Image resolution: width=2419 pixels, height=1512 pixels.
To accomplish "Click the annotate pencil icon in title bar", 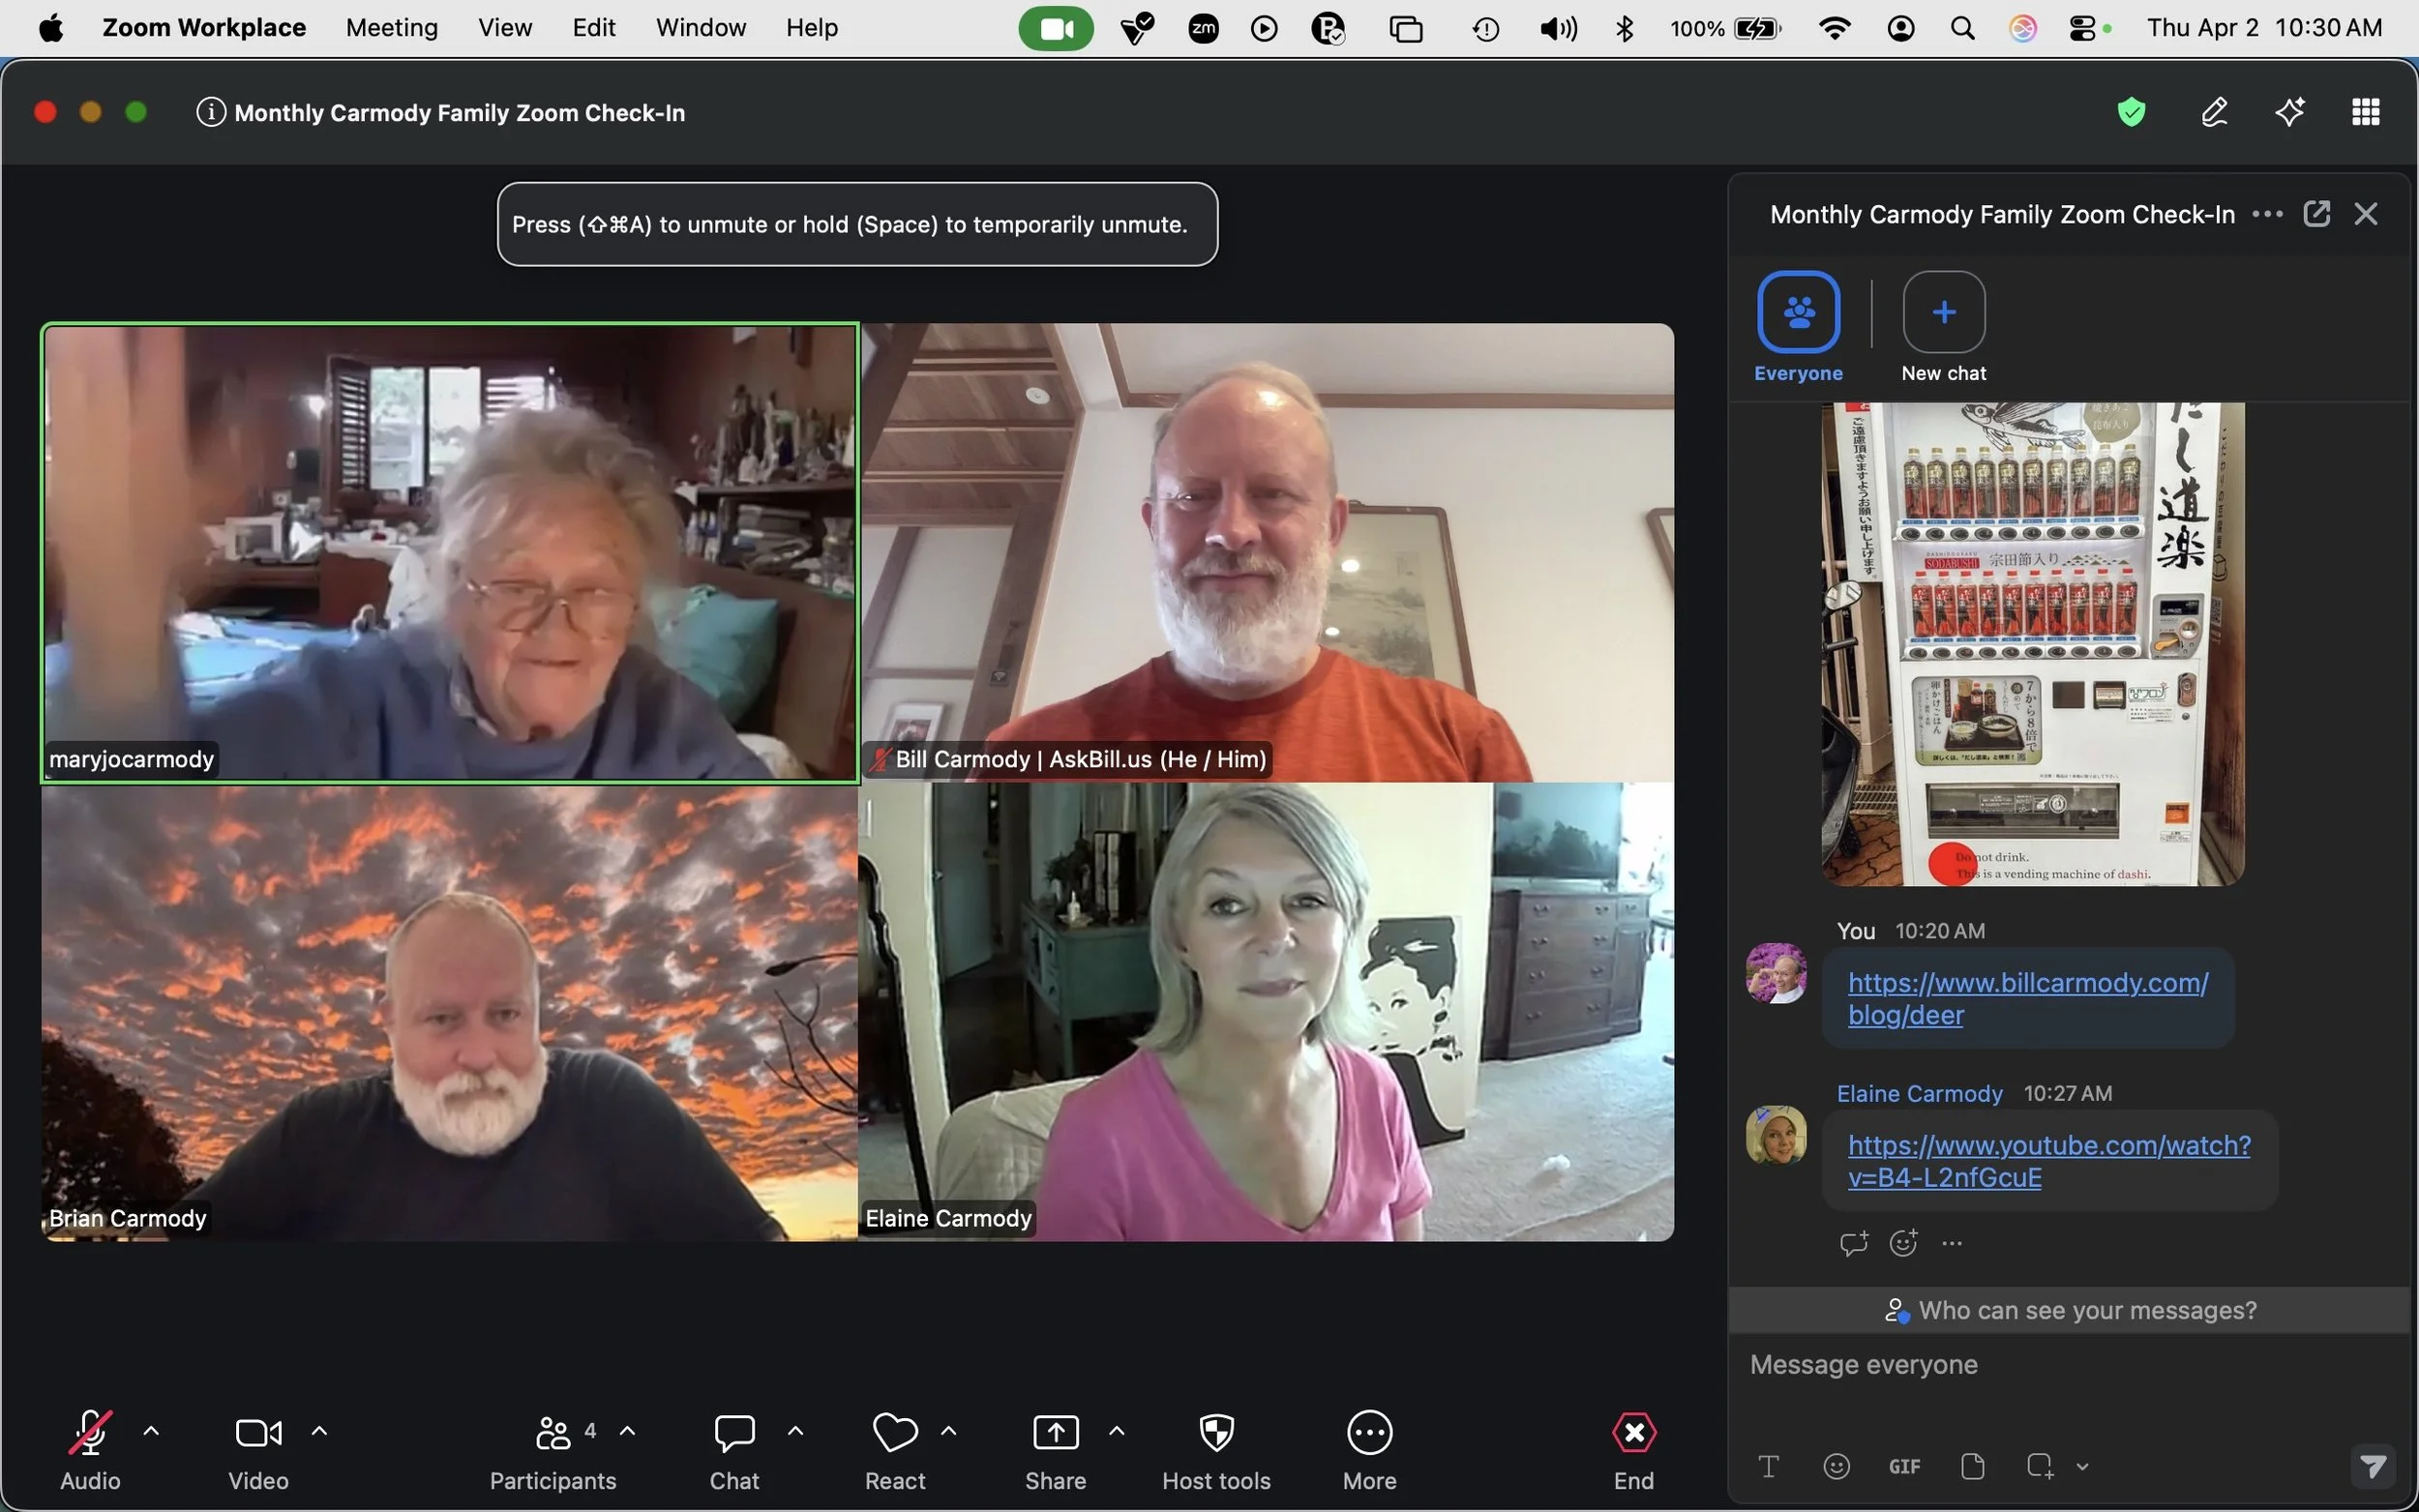I will [x=2214, y=112].
